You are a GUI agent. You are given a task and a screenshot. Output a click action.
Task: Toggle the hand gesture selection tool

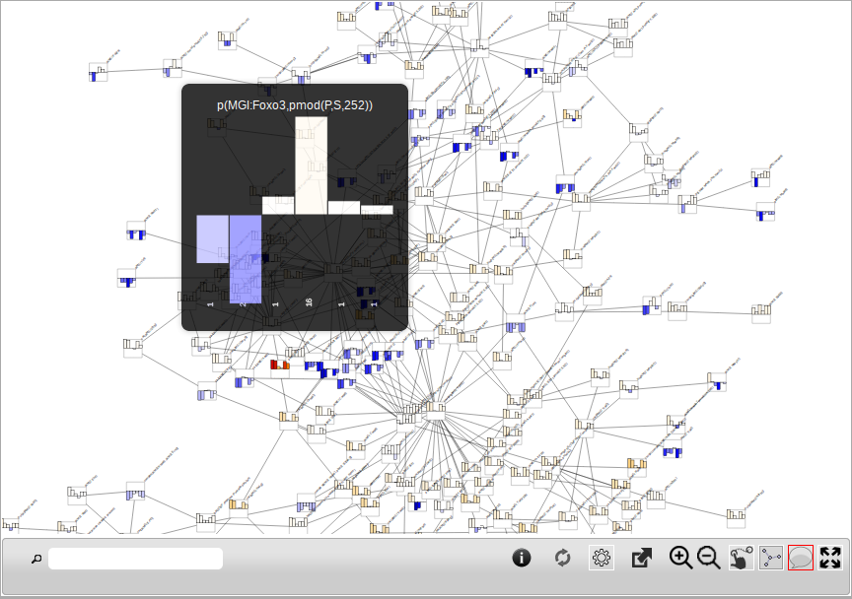[x=742, y=558]
